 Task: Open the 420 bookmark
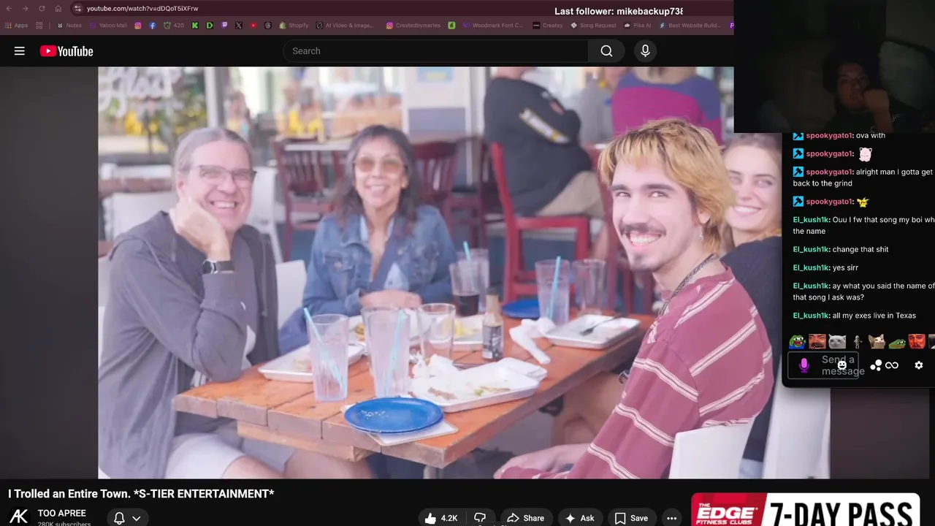173,25
